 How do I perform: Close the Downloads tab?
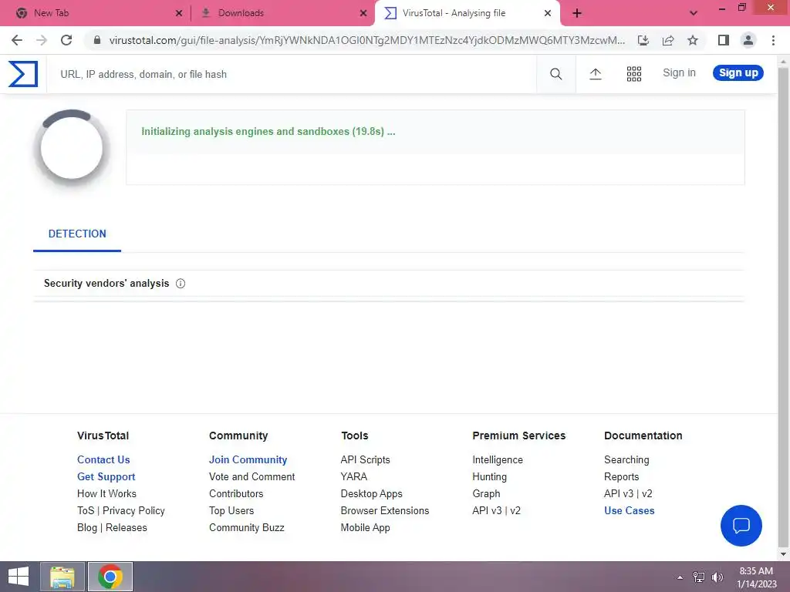pyautogui.click(x=363, y=13)
